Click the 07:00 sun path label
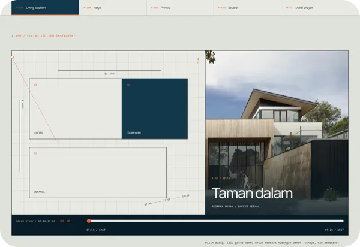The image size is (360, 247). tap(148, 204)
